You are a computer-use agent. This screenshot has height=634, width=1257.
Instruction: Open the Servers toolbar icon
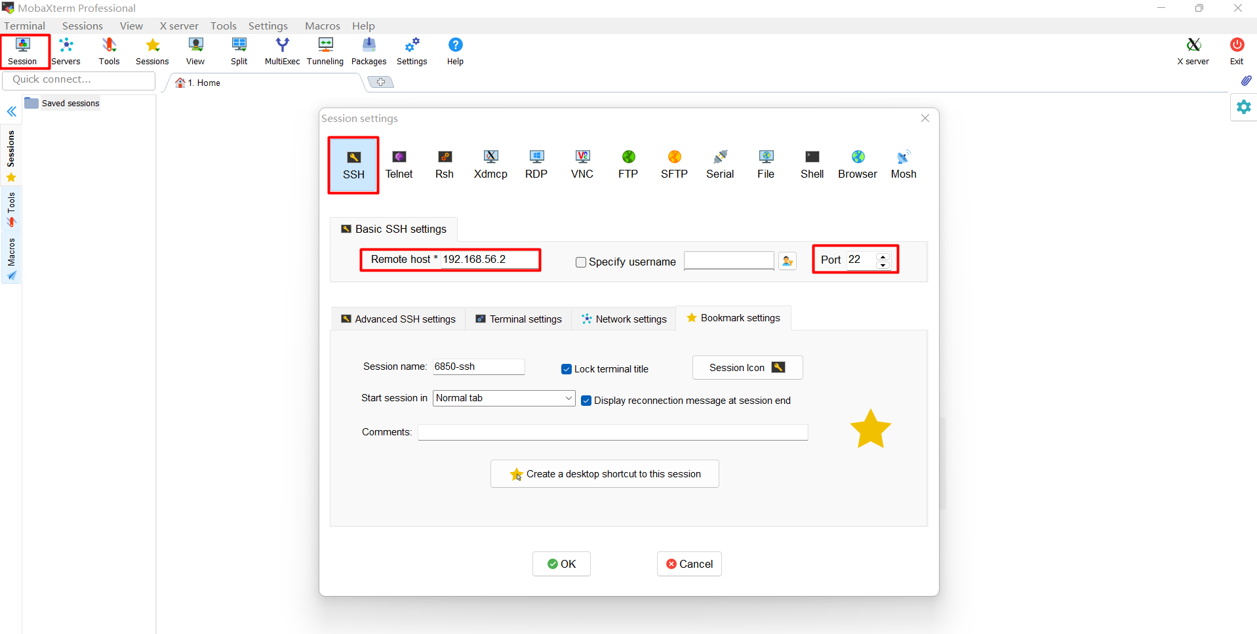click(66, 51)
